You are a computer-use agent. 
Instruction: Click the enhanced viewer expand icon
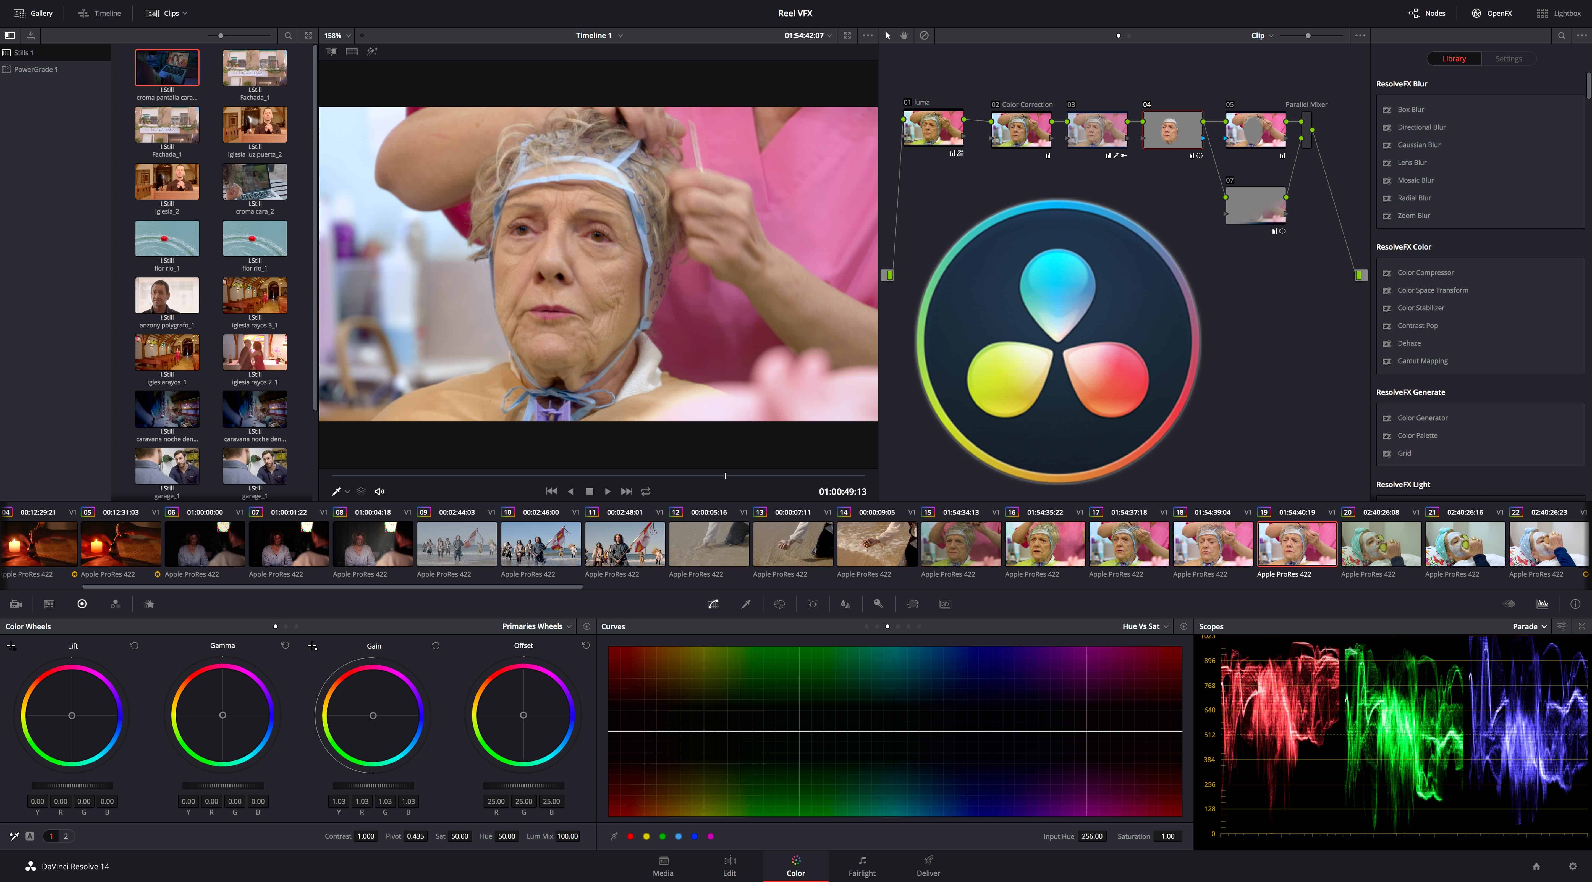847,35
